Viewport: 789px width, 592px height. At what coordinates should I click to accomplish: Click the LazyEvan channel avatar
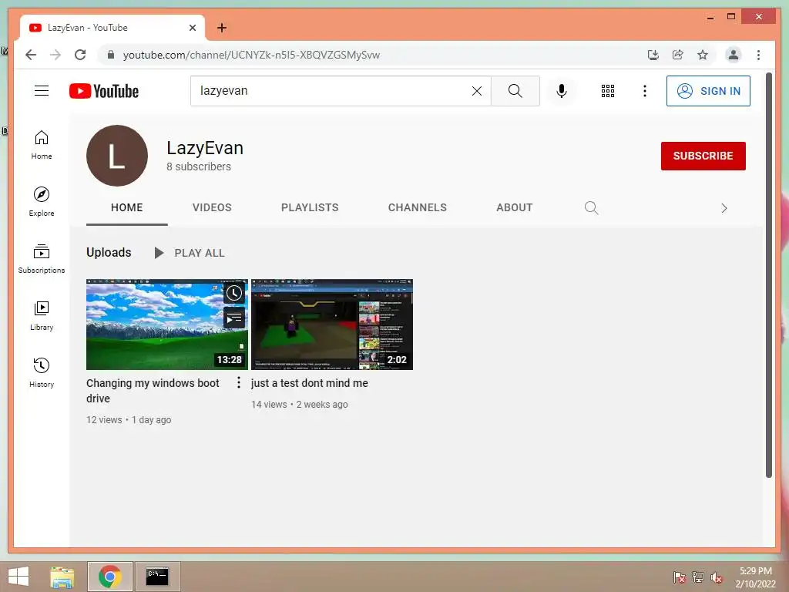point(117,156)
